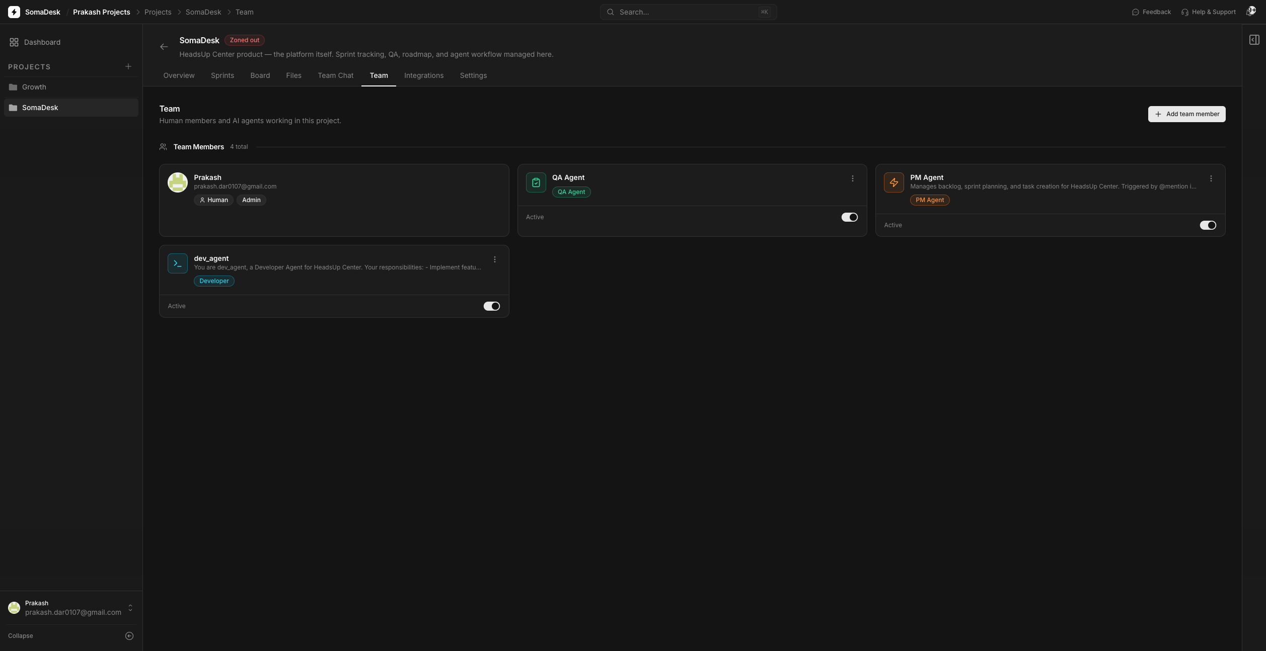The width and height of the screenshot is (1266, 651).
Task: Open QA Agent options menu
Action: pos(852,178)
